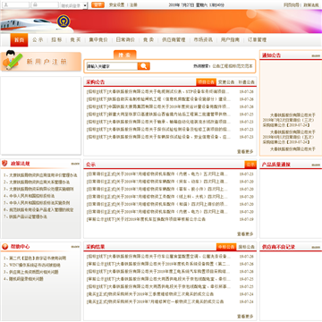Click the question icon beside 帮助中心
Screen dimensions: 322x322
4,247
